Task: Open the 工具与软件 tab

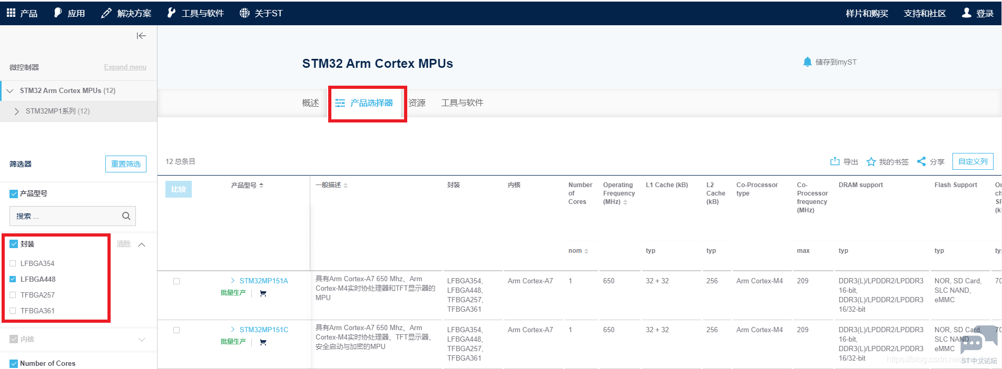Action: 462,103
